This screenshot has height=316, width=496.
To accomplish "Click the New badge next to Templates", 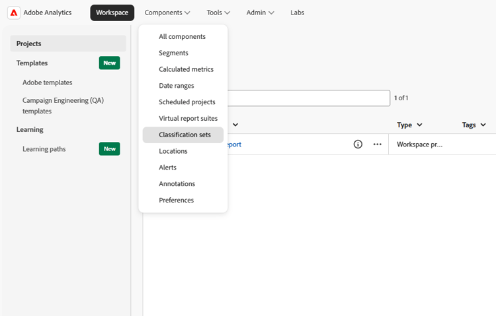I will click(x=109, y=63).
